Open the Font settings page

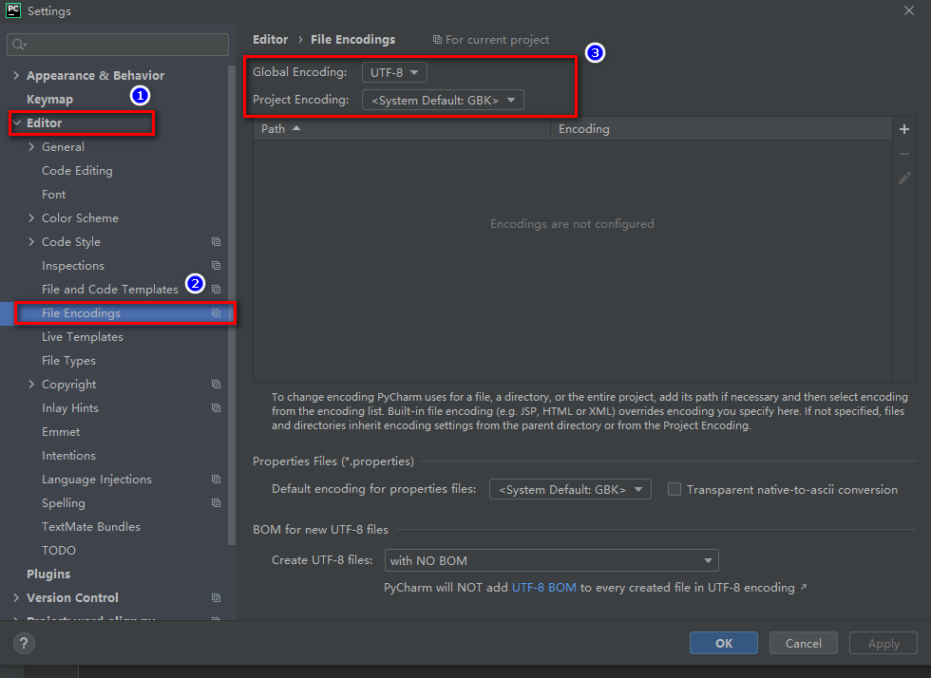point(53,194)
